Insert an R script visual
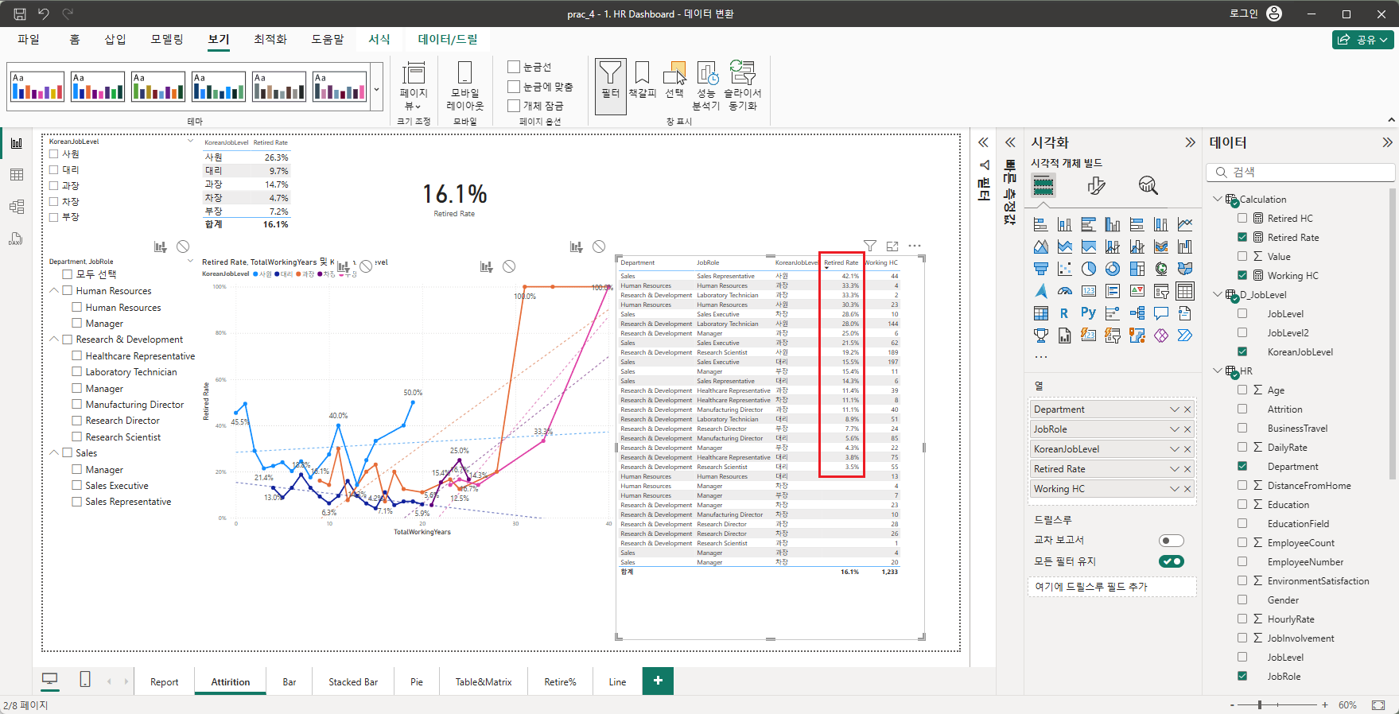1399x714 pixels. [x=1064, y=313]
